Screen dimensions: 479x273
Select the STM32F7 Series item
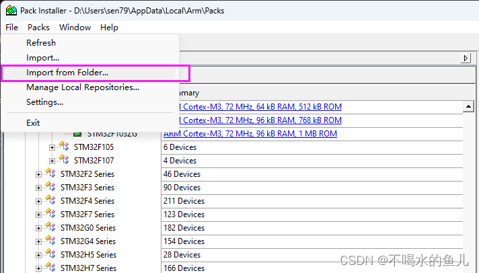(x=87, y=214)
